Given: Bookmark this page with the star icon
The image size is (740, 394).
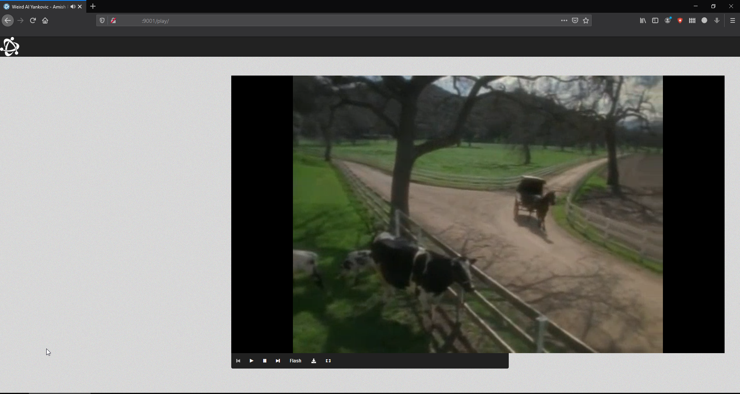Looking at the screenshot, I should 586,20.
